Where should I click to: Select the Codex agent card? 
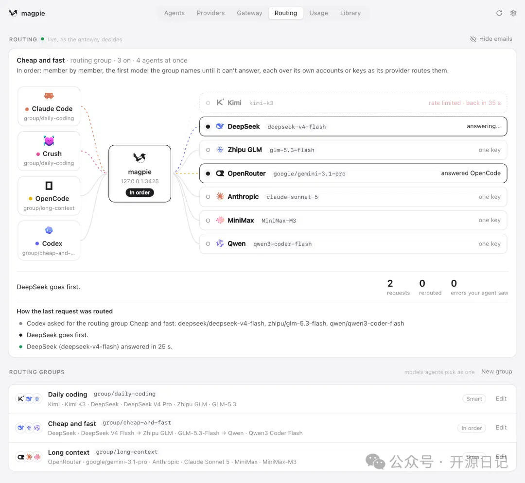click(49, 241)
